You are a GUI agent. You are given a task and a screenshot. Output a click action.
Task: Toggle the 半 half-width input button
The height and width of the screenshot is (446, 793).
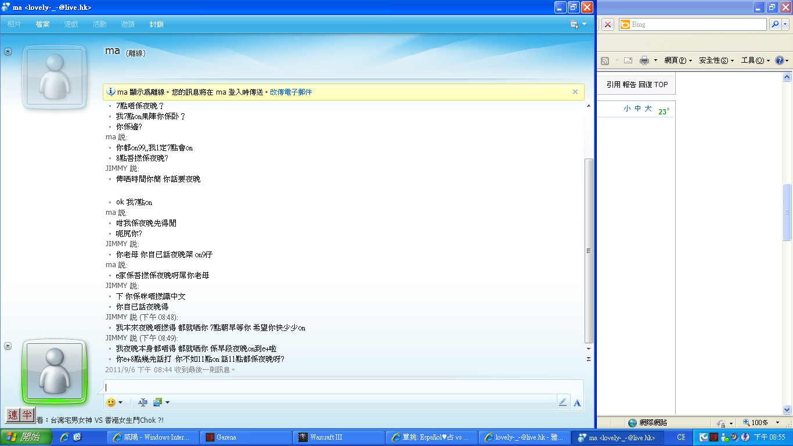coord(27,415)
